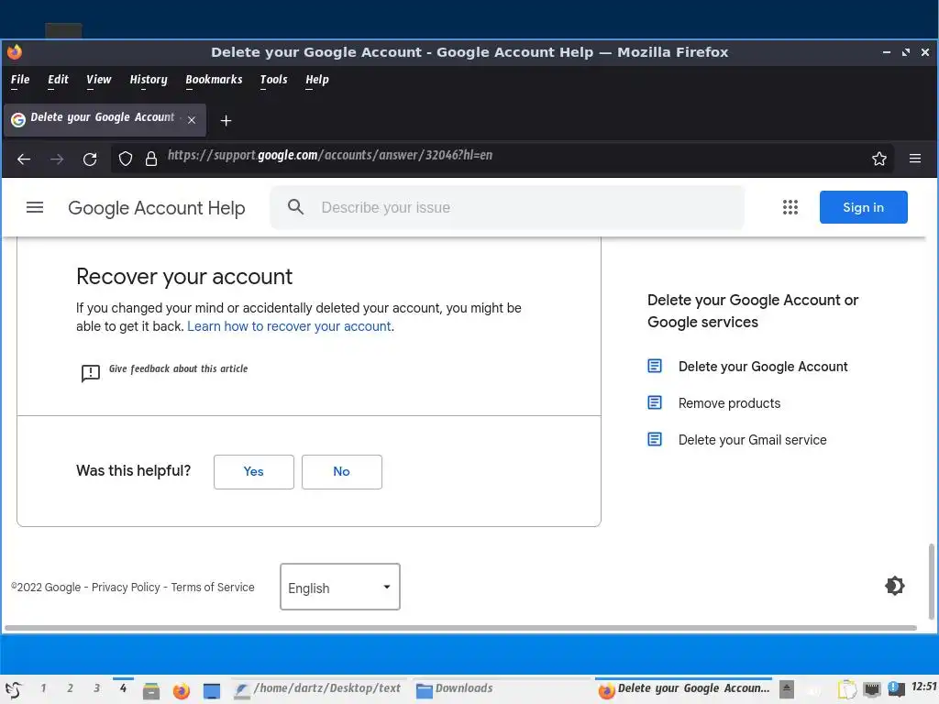This screenshot has height=704, width=939.
Task: Click the feedback speech bubble icon
Action: (x=91, y=373)
